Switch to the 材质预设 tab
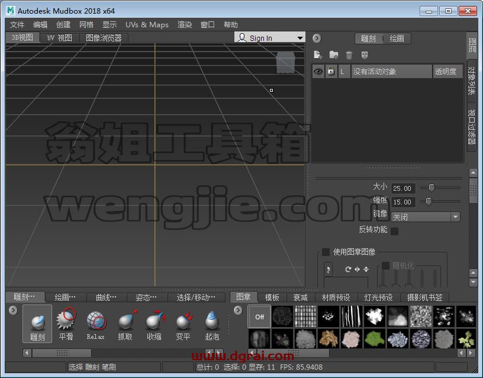 (x=336, y=297)
